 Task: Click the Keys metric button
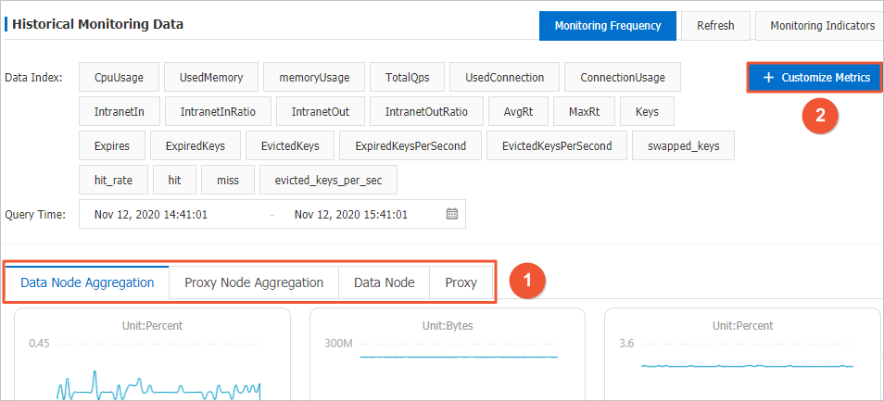pos(647,111)
